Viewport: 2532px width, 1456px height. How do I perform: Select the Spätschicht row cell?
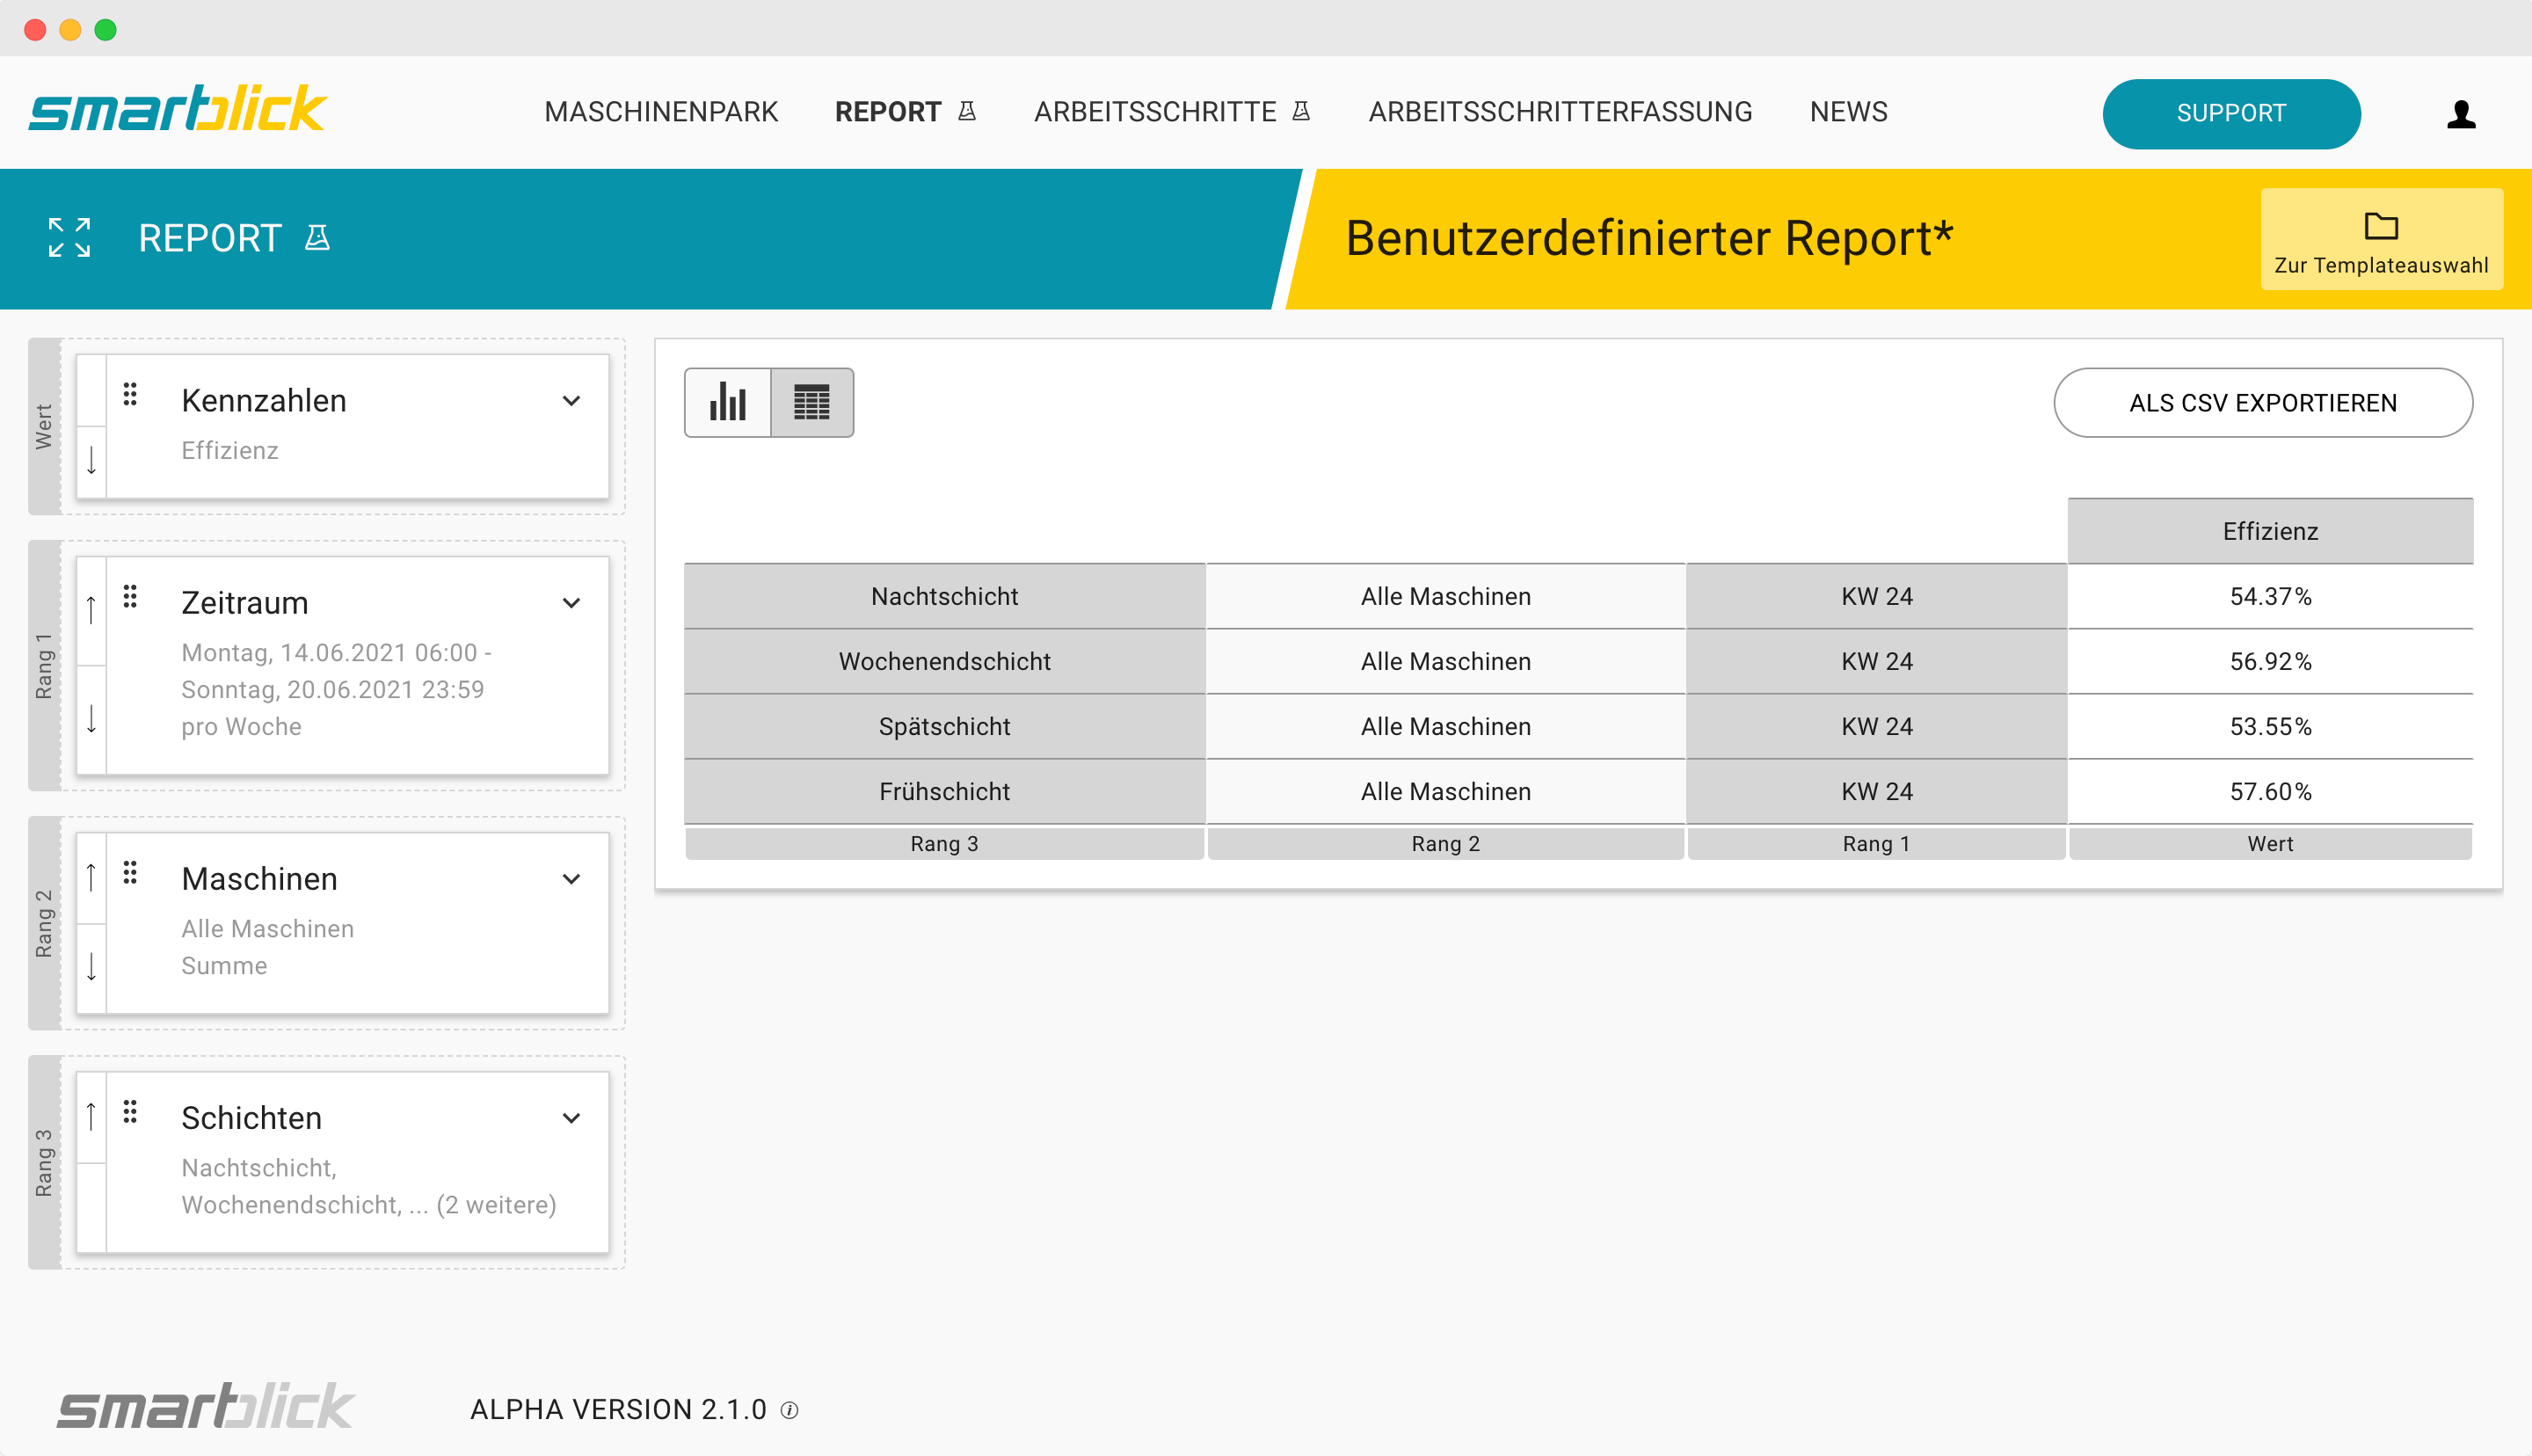coord(944,726)
